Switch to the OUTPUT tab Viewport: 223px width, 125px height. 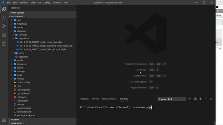pyautogui.click(x=95, y=99)
